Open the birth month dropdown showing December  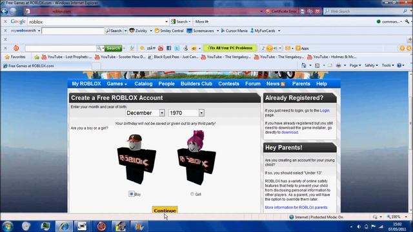(x=162, y=113)
